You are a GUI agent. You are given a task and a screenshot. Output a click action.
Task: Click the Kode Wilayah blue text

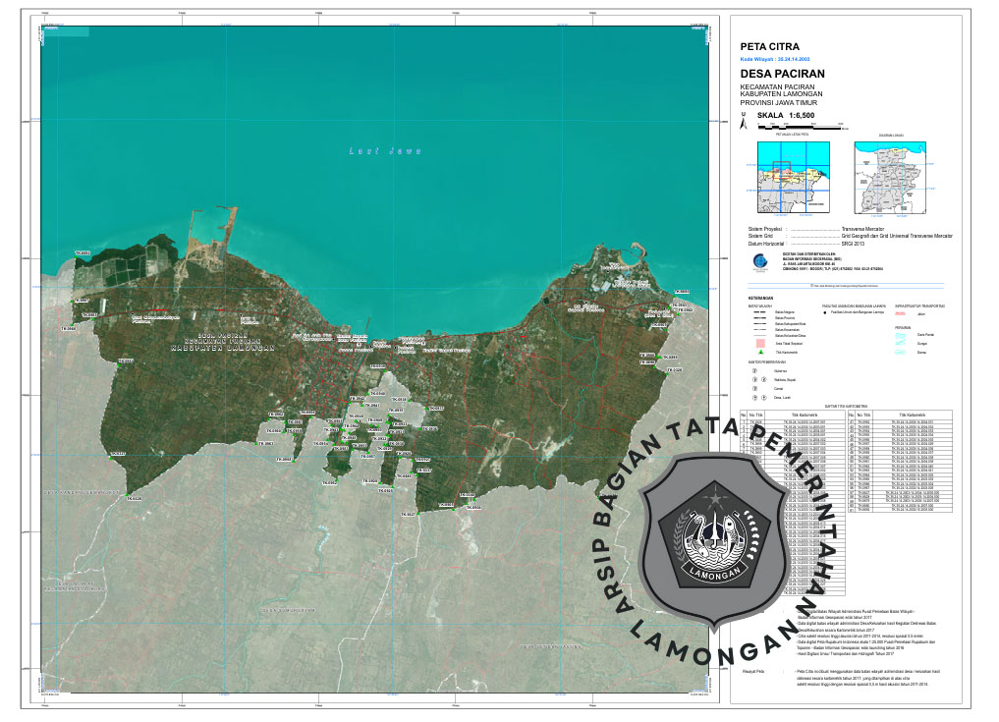tap(781, 59)
